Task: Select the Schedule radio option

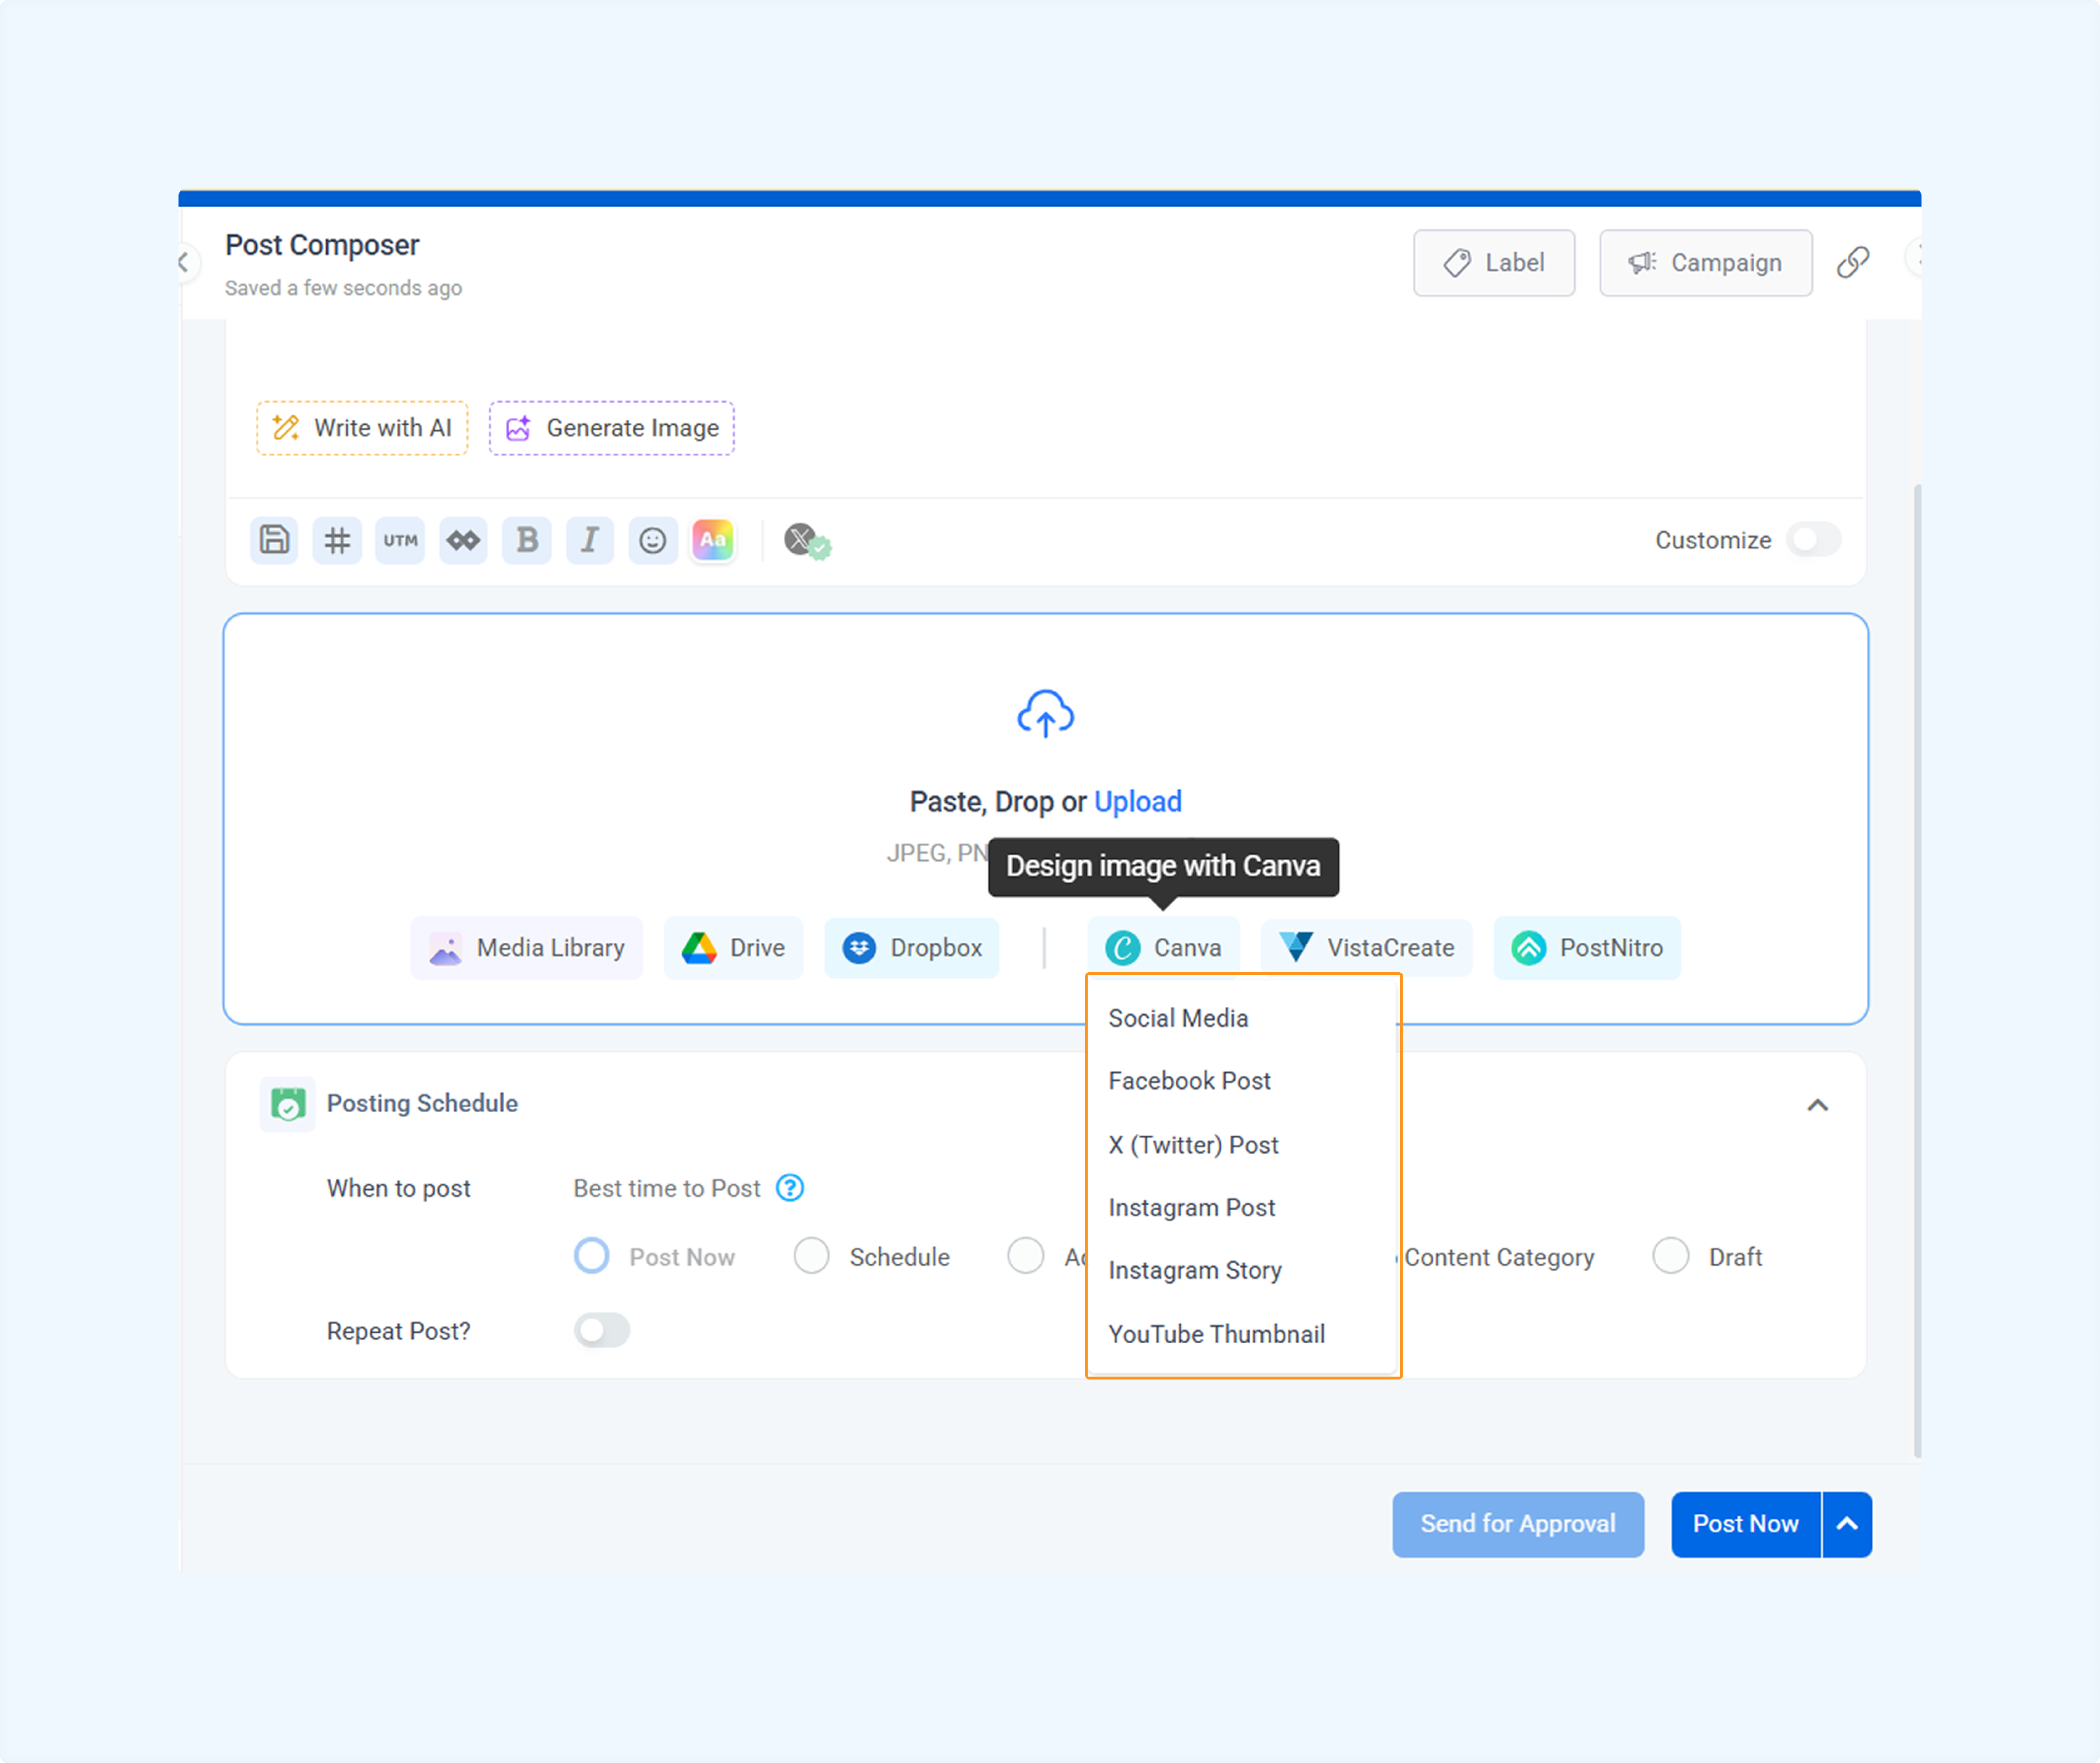Action: [811, 1256]
